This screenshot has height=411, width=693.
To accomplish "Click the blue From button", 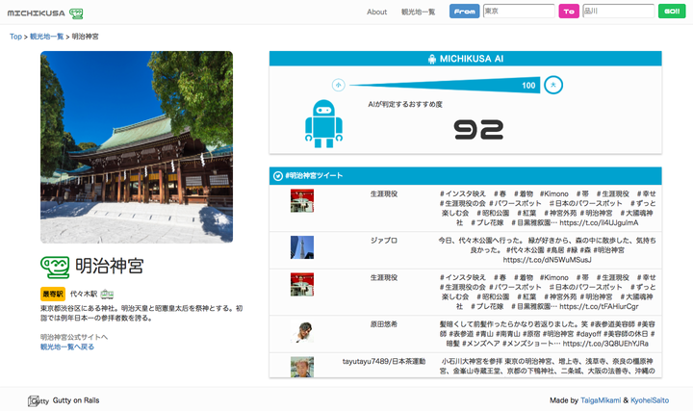I will (x=464, y=11).
